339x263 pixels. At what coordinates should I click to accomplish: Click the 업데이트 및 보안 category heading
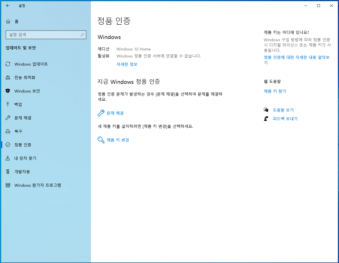point(21,48)
